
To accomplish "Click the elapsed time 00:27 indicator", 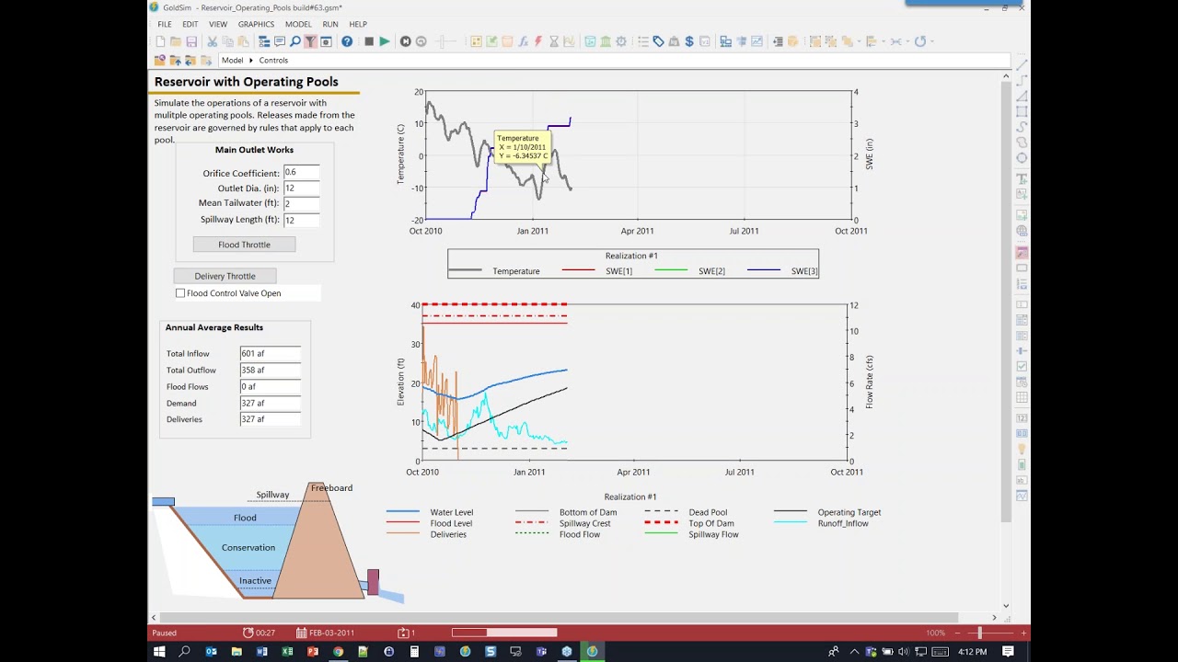I will 259,633.
